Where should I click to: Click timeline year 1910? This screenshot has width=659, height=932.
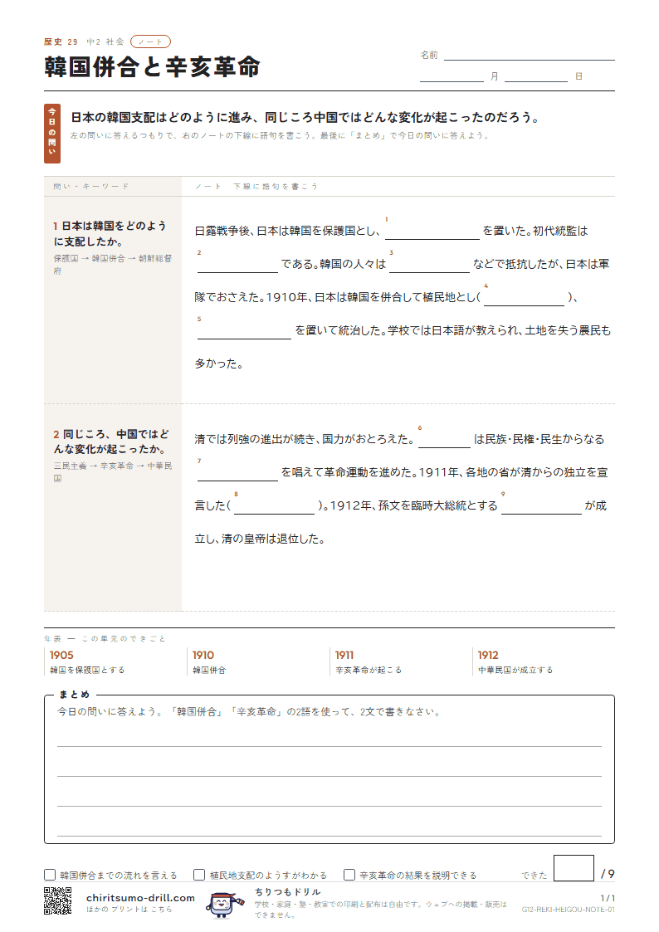pyautogui.click(x=203, y=655)
